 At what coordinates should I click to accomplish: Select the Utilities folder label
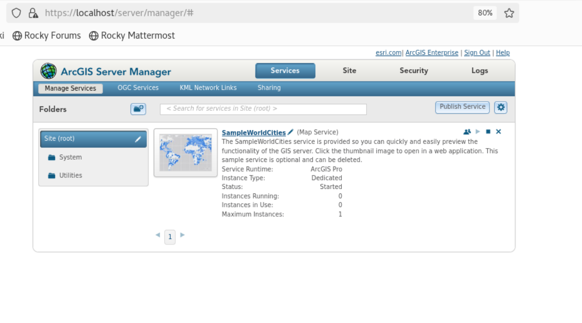71,175
